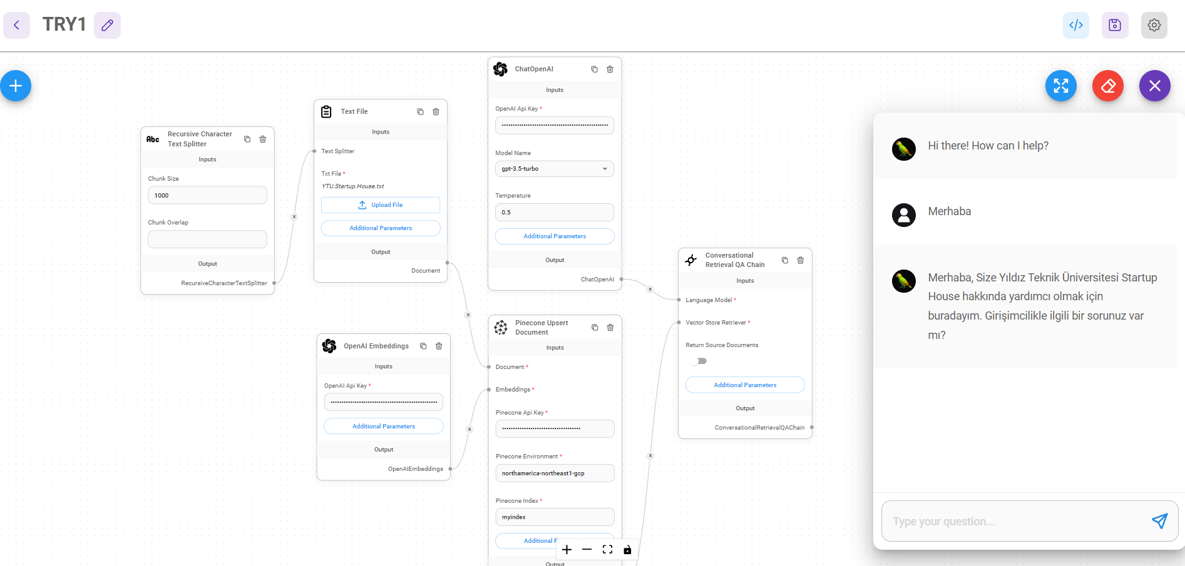1185x566 pixels.
Task: Lock the canvas interactivity
Action: point(627,549)
